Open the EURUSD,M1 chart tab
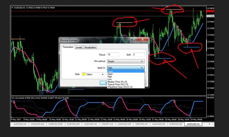 (x=176, y=124)
